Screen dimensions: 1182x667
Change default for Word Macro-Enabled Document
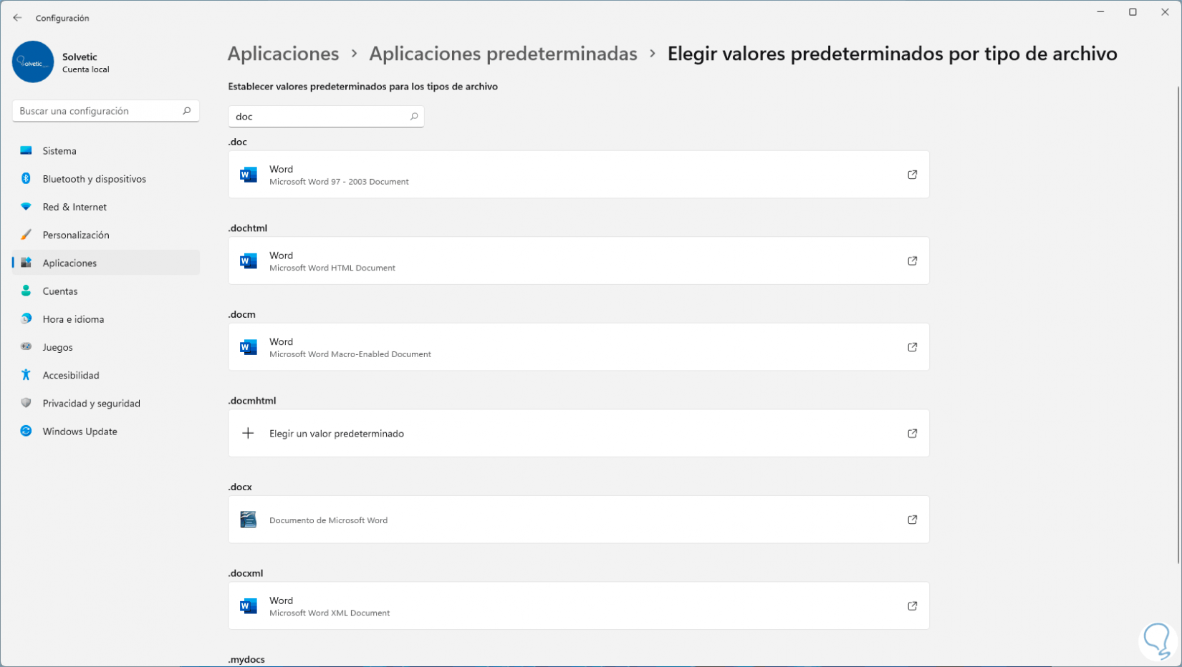coord(579,347)
